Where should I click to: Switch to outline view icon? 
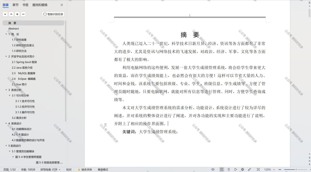coord(228,170)
